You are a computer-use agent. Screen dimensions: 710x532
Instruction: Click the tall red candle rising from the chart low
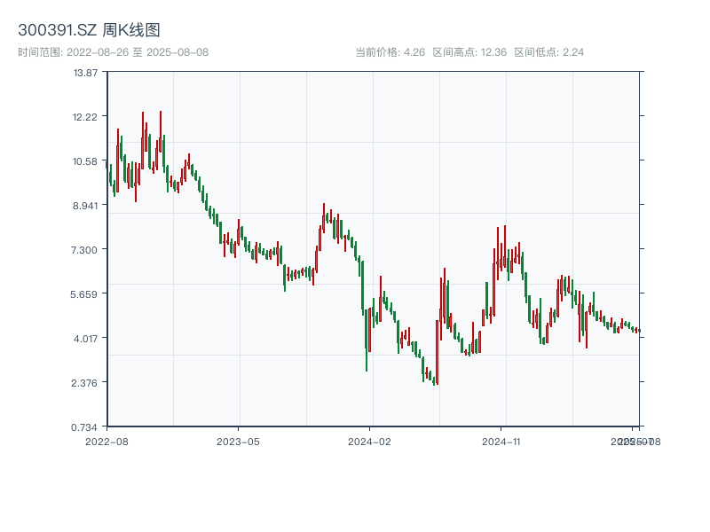[x=438, y=351]
